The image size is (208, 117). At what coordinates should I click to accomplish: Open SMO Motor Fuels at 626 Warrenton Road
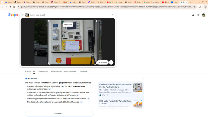tap(115, 102)
